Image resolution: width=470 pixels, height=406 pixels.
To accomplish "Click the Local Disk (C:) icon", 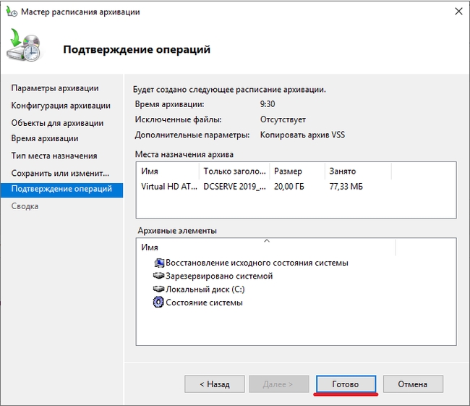I will point(159,289).
